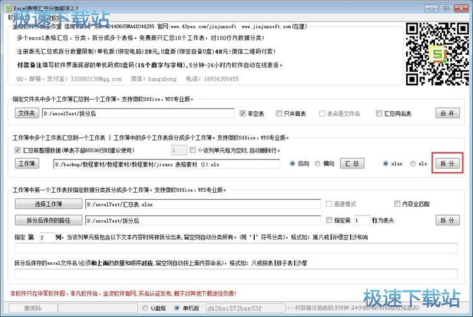Click the 拆分后保存的路径 button

coord(49,221)
